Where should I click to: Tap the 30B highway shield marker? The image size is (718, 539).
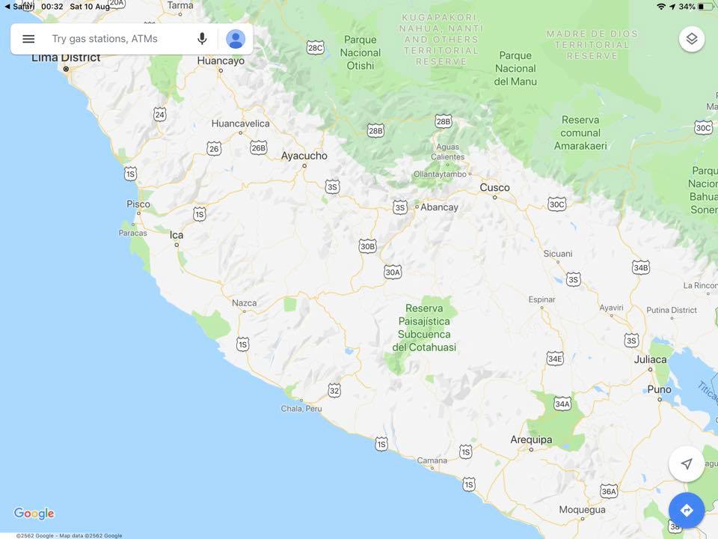point(367,246)
